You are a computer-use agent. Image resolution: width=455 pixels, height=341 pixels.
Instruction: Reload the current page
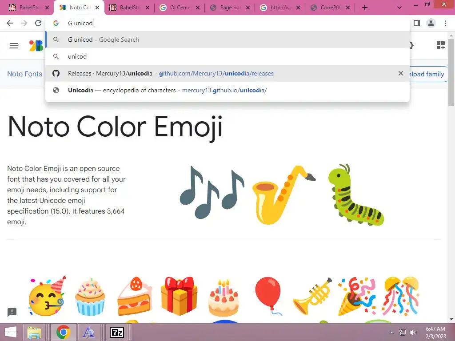point(38,23)
